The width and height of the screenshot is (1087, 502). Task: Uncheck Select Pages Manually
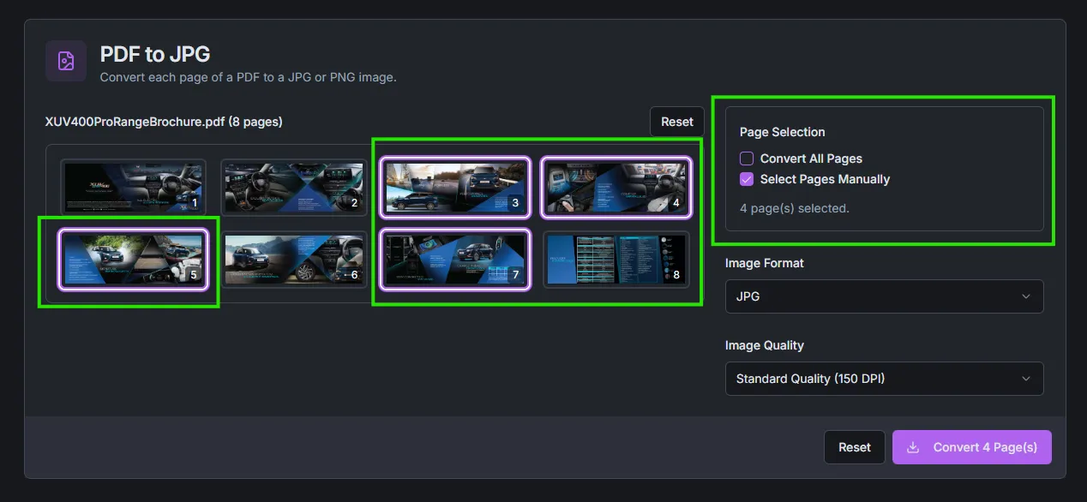click(x=747, y=179)
